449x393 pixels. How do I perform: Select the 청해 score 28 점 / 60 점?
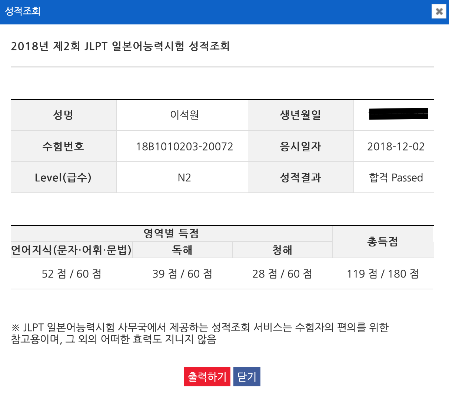click(x=282, y=274)
